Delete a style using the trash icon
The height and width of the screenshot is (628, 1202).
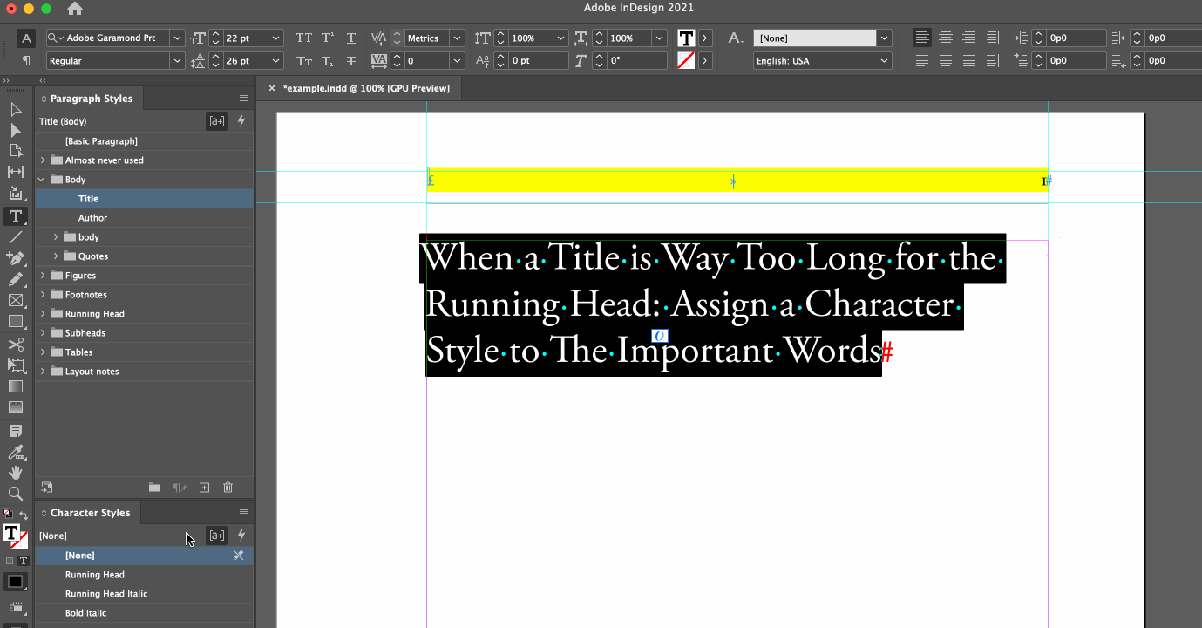click(227, 487)
